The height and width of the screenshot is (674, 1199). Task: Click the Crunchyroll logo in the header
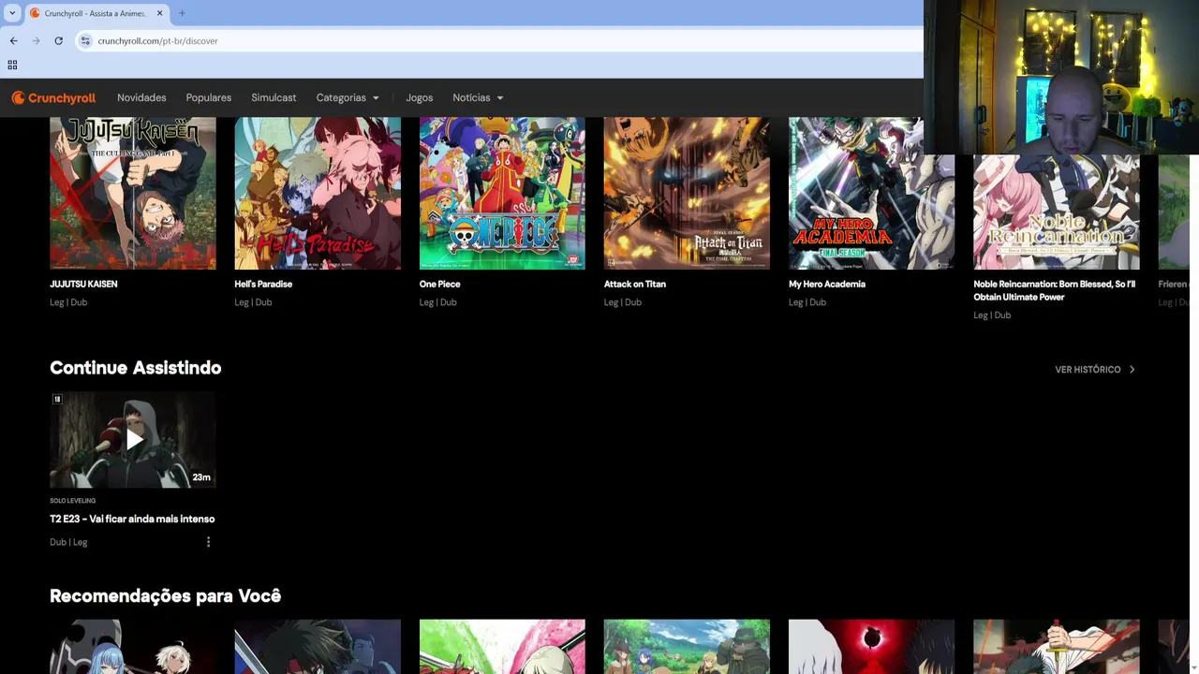pos(53,97)
